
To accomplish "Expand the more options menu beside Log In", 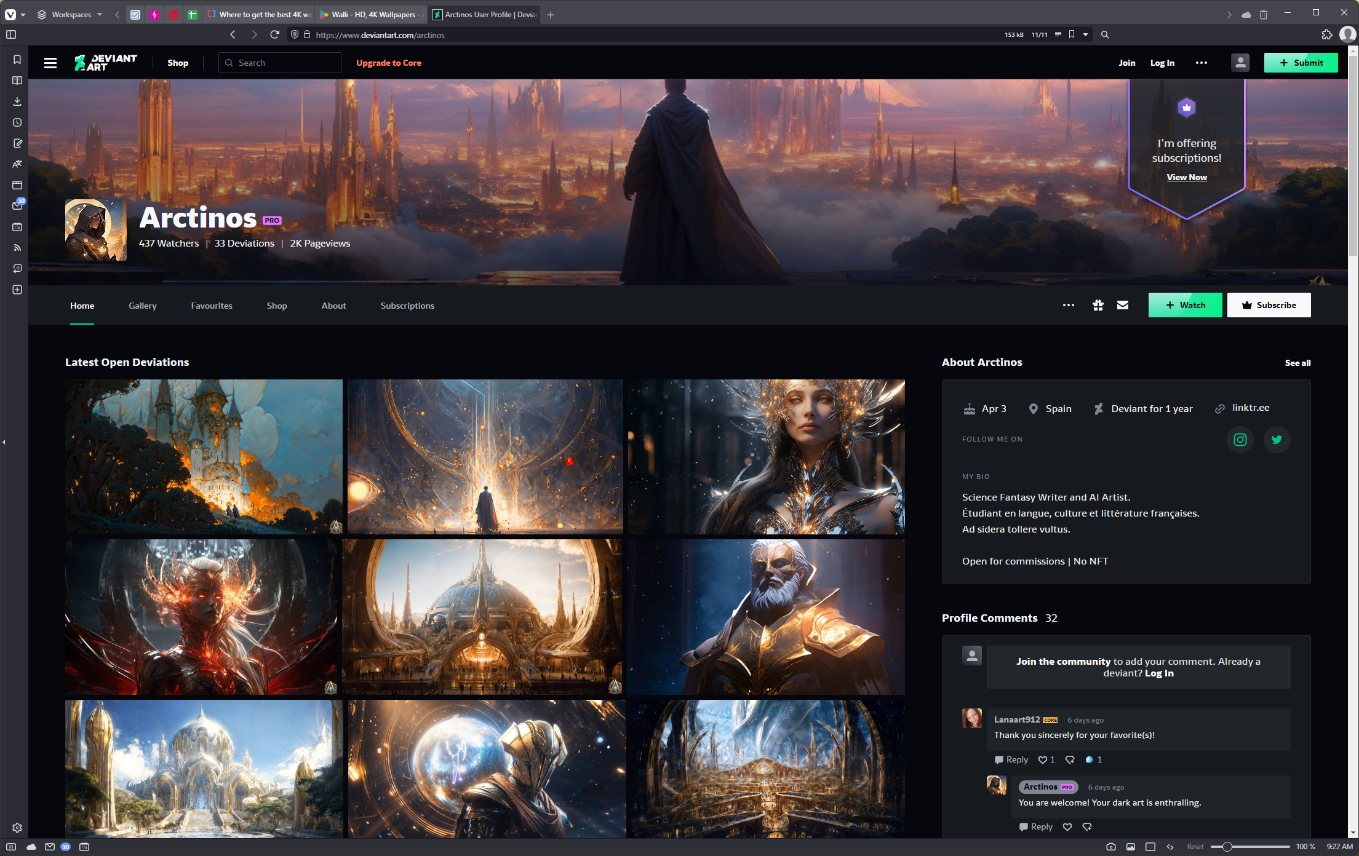I will tap(1202, 63).
